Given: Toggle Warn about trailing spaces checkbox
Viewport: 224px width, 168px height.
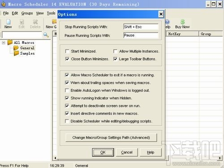Looking at the screenshot, I should pos(67,82).
